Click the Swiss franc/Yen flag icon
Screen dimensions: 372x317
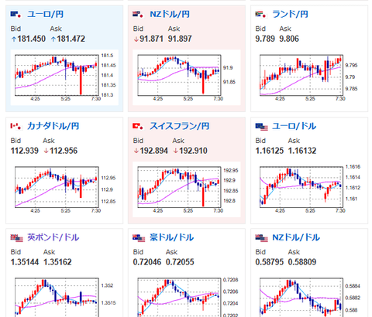click(138, 126)
